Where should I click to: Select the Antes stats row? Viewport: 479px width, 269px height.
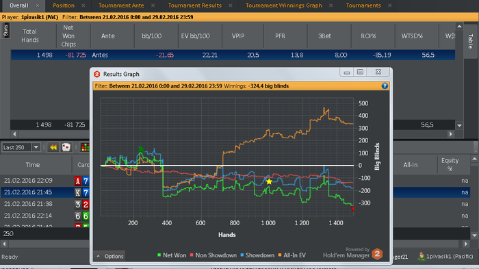[x=233, y=55]
